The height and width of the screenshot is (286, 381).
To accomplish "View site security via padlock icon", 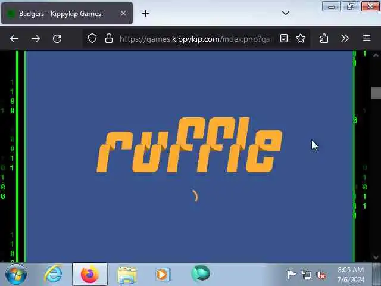I will [109, 38].
